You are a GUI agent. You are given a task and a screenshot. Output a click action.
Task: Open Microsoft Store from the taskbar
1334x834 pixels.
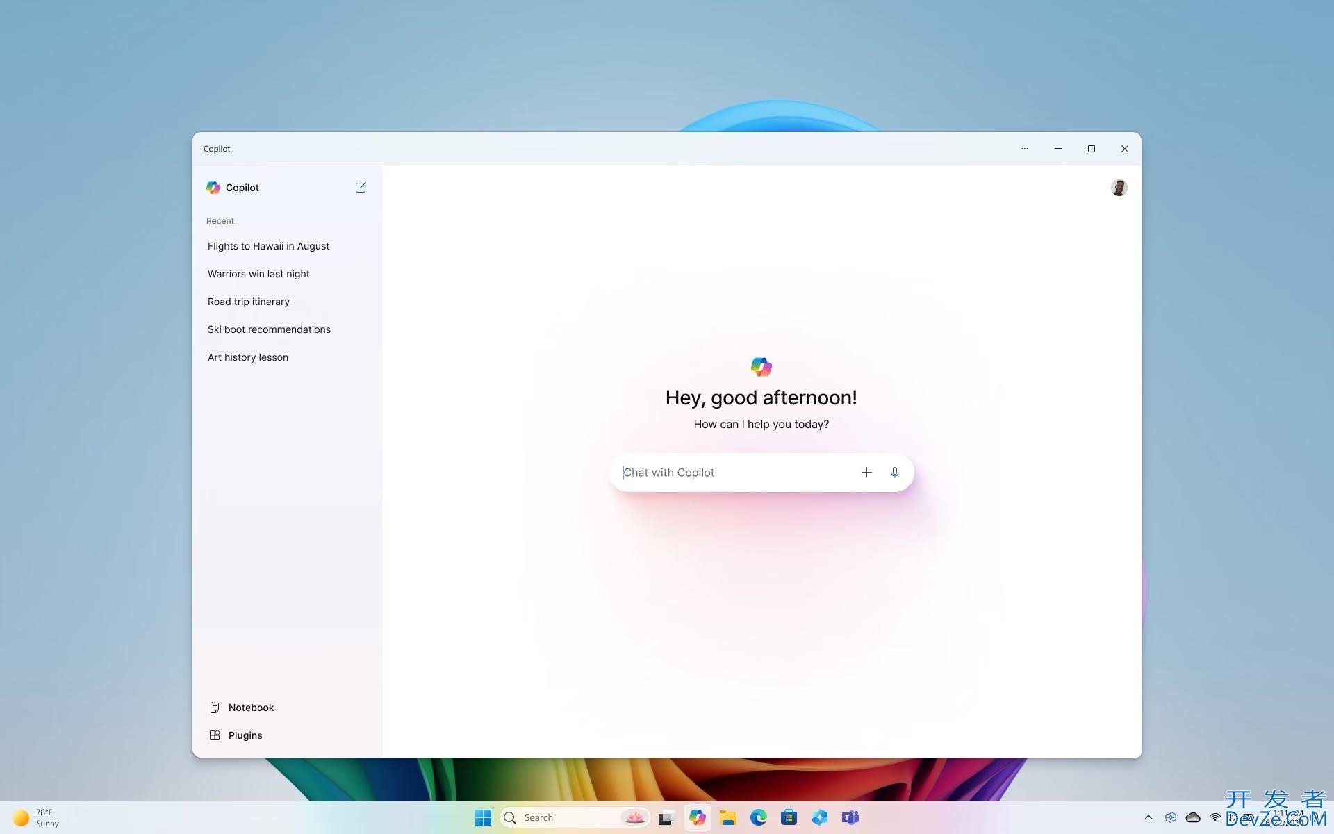789,817
